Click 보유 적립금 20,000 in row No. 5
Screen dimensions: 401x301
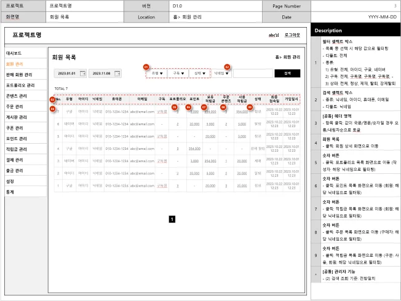(x=210, y=136)
